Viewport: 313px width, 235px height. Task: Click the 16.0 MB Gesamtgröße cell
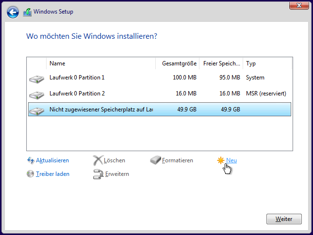click(186, 94)
